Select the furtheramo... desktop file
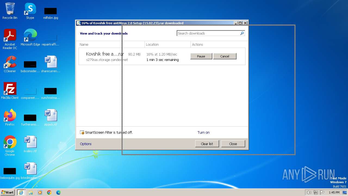 30,120
